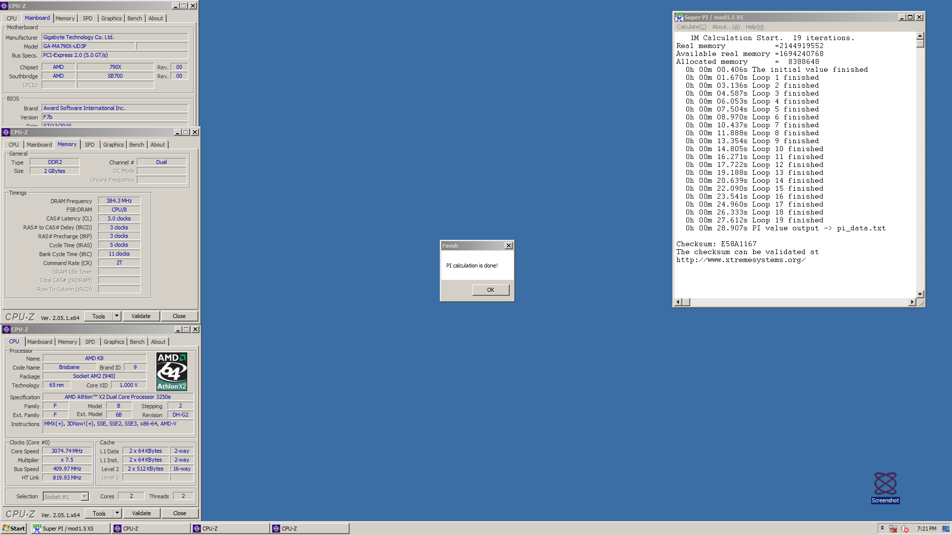Image resolution: width=952 pixels, height=535 pixels.
Task: Select the second CPU-Z taskbar button
Action: click(231, 529)
